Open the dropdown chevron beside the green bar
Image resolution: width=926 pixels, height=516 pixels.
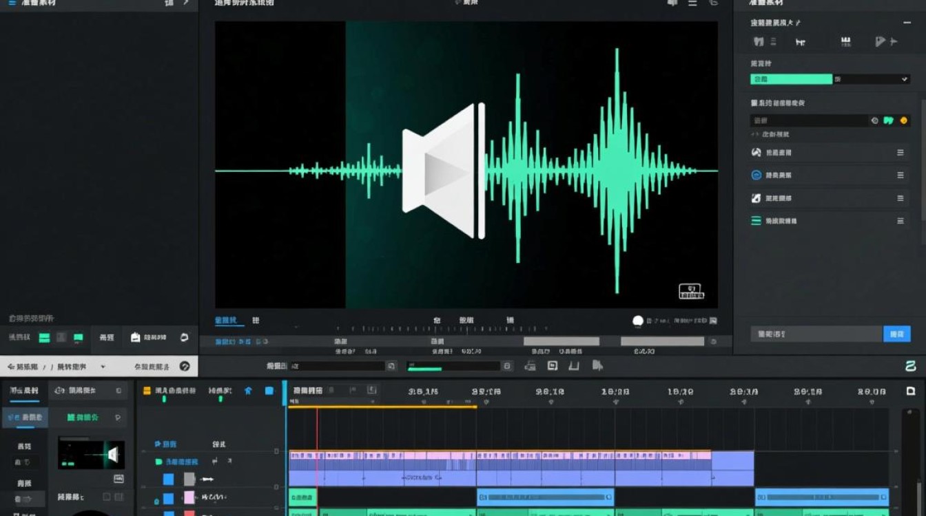905,80
